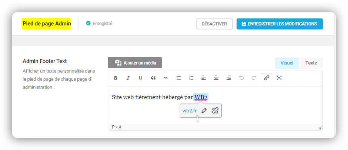Screen dimensions: 348x150
Task: Create a bulleted list
Action: [x=178, y=78]
